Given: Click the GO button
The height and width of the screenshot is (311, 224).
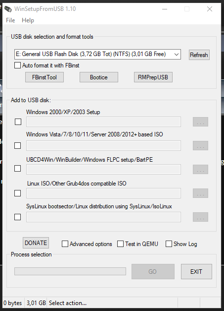Looking at the screenshot, I should pyautogui.click(x=153, y=271).
